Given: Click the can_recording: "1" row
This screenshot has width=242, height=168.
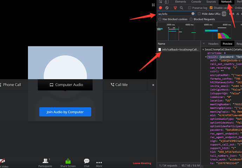Looking at the screenshot, I should 223,68.
